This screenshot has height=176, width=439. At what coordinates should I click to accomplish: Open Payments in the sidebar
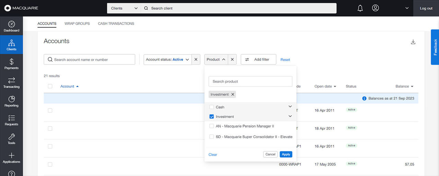11,64
